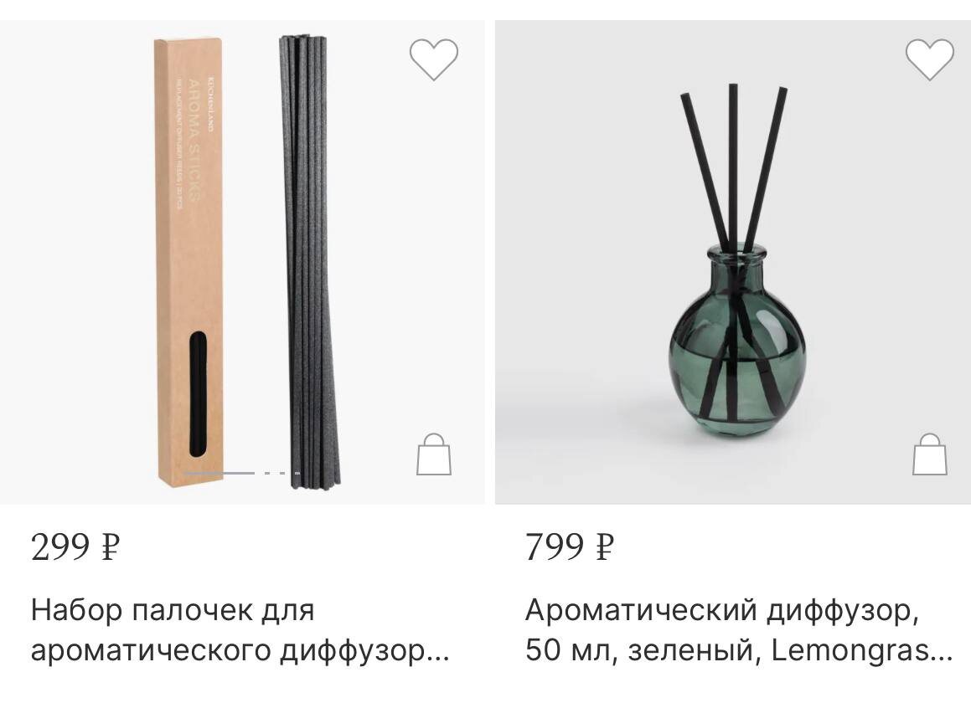Select the 799 ₽ price label
971x703 pixels.
[569, 547]
